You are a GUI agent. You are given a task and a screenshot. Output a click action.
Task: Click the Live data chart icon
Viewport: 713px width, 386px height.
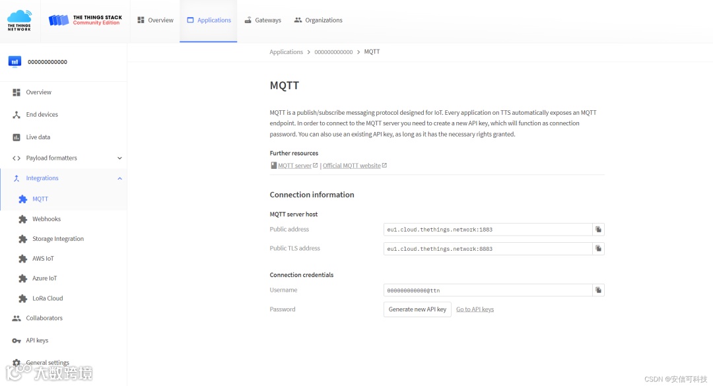17,137
